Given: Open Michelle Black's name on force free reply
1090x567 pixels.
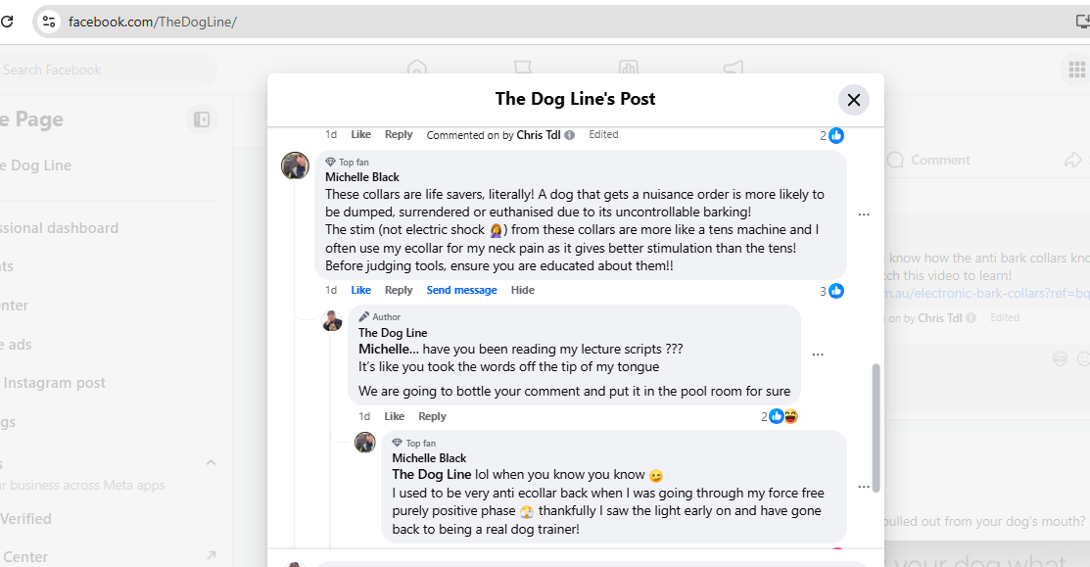Looking at the screenshot, I should (429, 458).
